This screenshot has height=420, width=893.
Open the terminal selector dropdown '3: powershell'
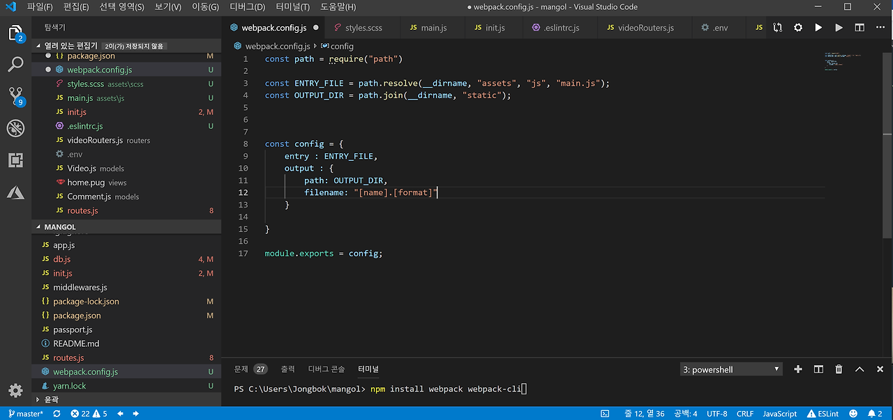point(730,369)
